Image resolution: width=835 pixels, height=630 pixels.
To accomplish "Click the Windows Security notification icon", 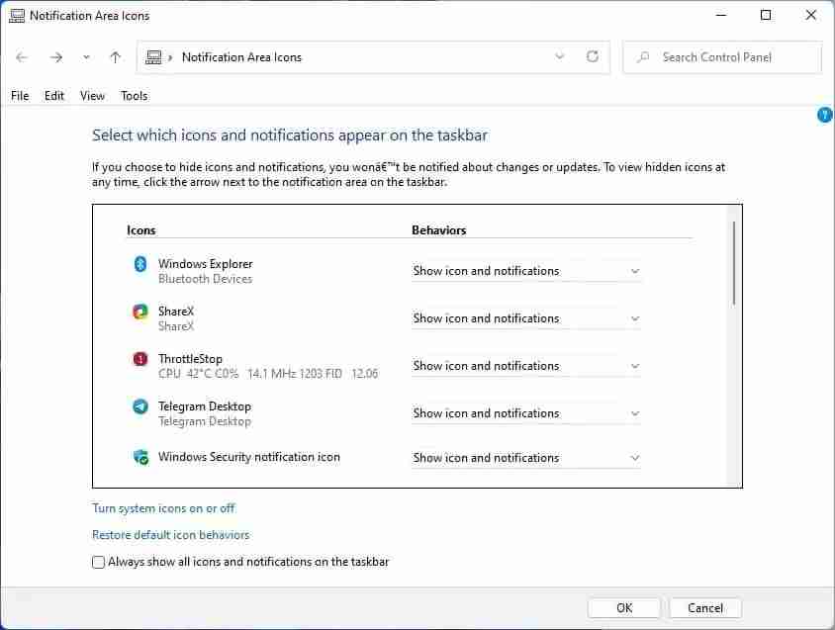I will tap(139, 457).
